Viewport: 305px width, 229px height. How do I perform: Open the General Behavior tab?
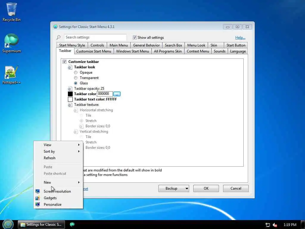[x=146, y=45]
